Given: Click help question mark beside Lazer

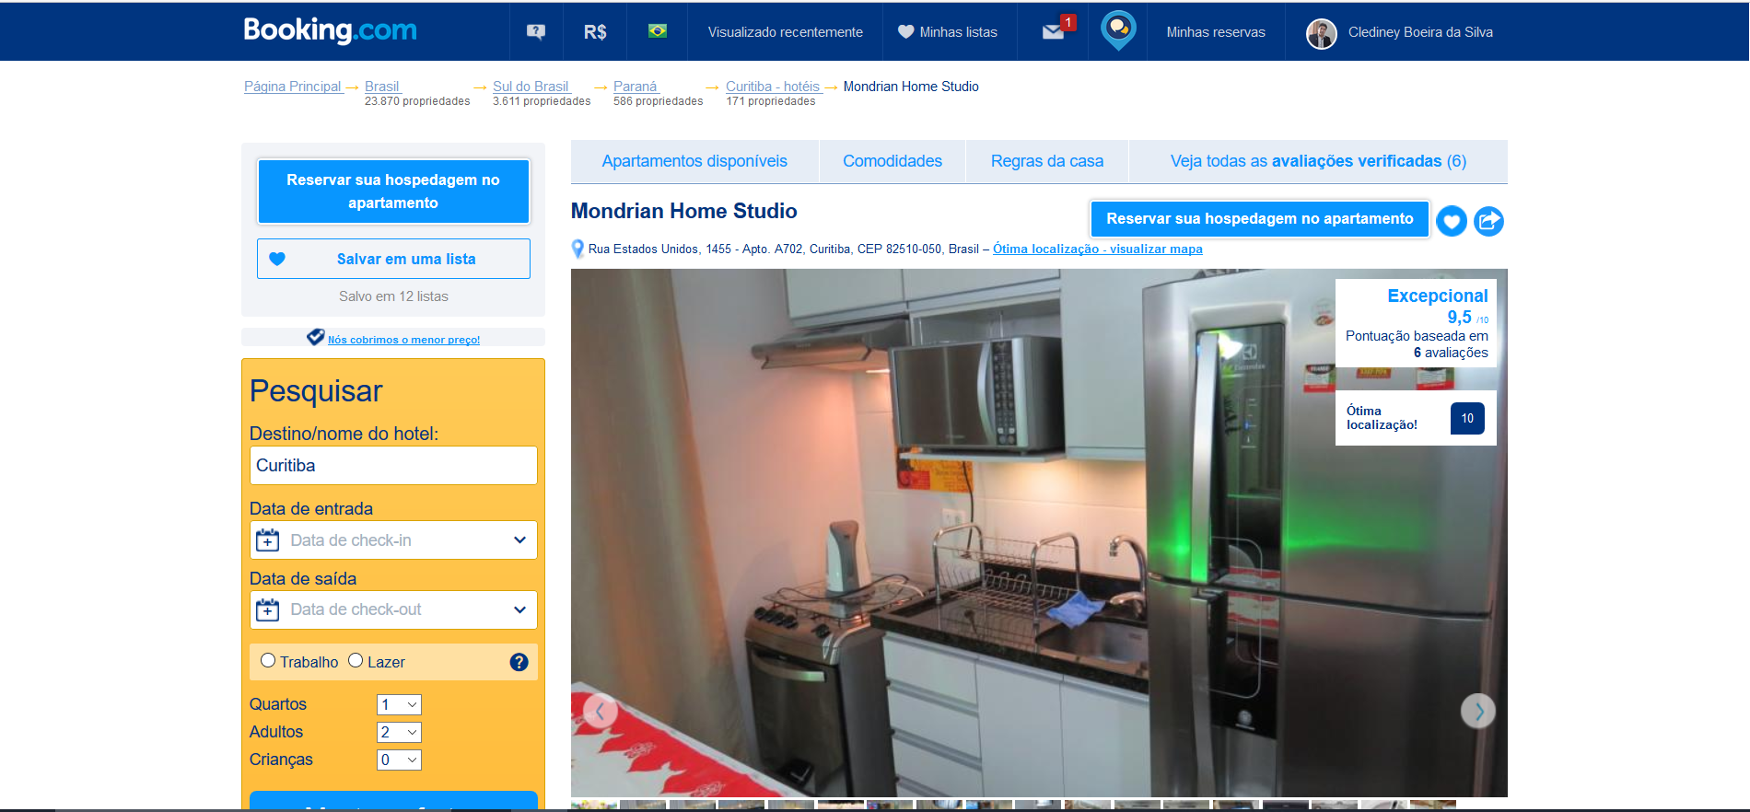Looking at the screenshot, I should pos(519,662).
